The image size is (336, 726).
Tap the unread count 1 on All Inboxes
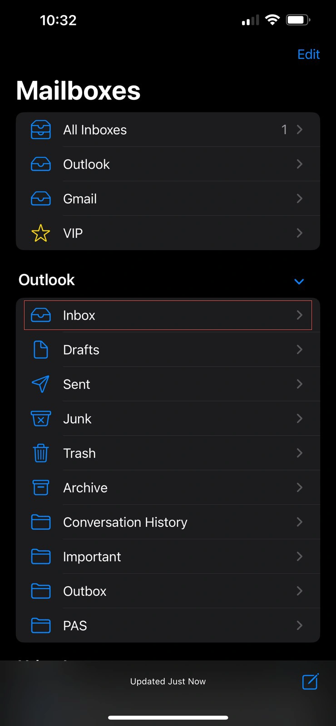pyautogui.click(x=284, y=130)
